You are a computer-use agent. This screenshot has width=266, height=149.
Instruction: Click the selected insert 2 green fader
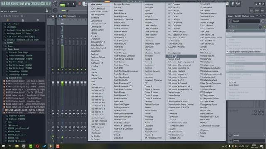coord(62,83)
